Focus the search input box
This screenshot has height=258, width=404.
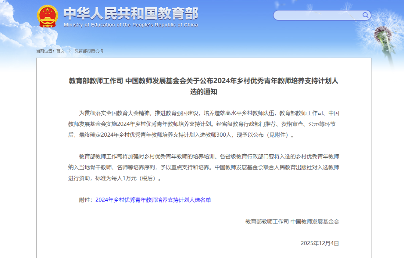point(318,15)
